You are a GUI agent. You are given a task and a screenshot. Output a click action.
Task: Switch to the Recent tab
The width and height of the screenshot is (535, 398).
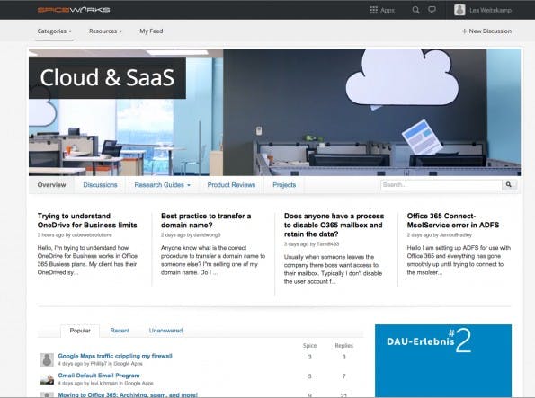pos(120,331)
